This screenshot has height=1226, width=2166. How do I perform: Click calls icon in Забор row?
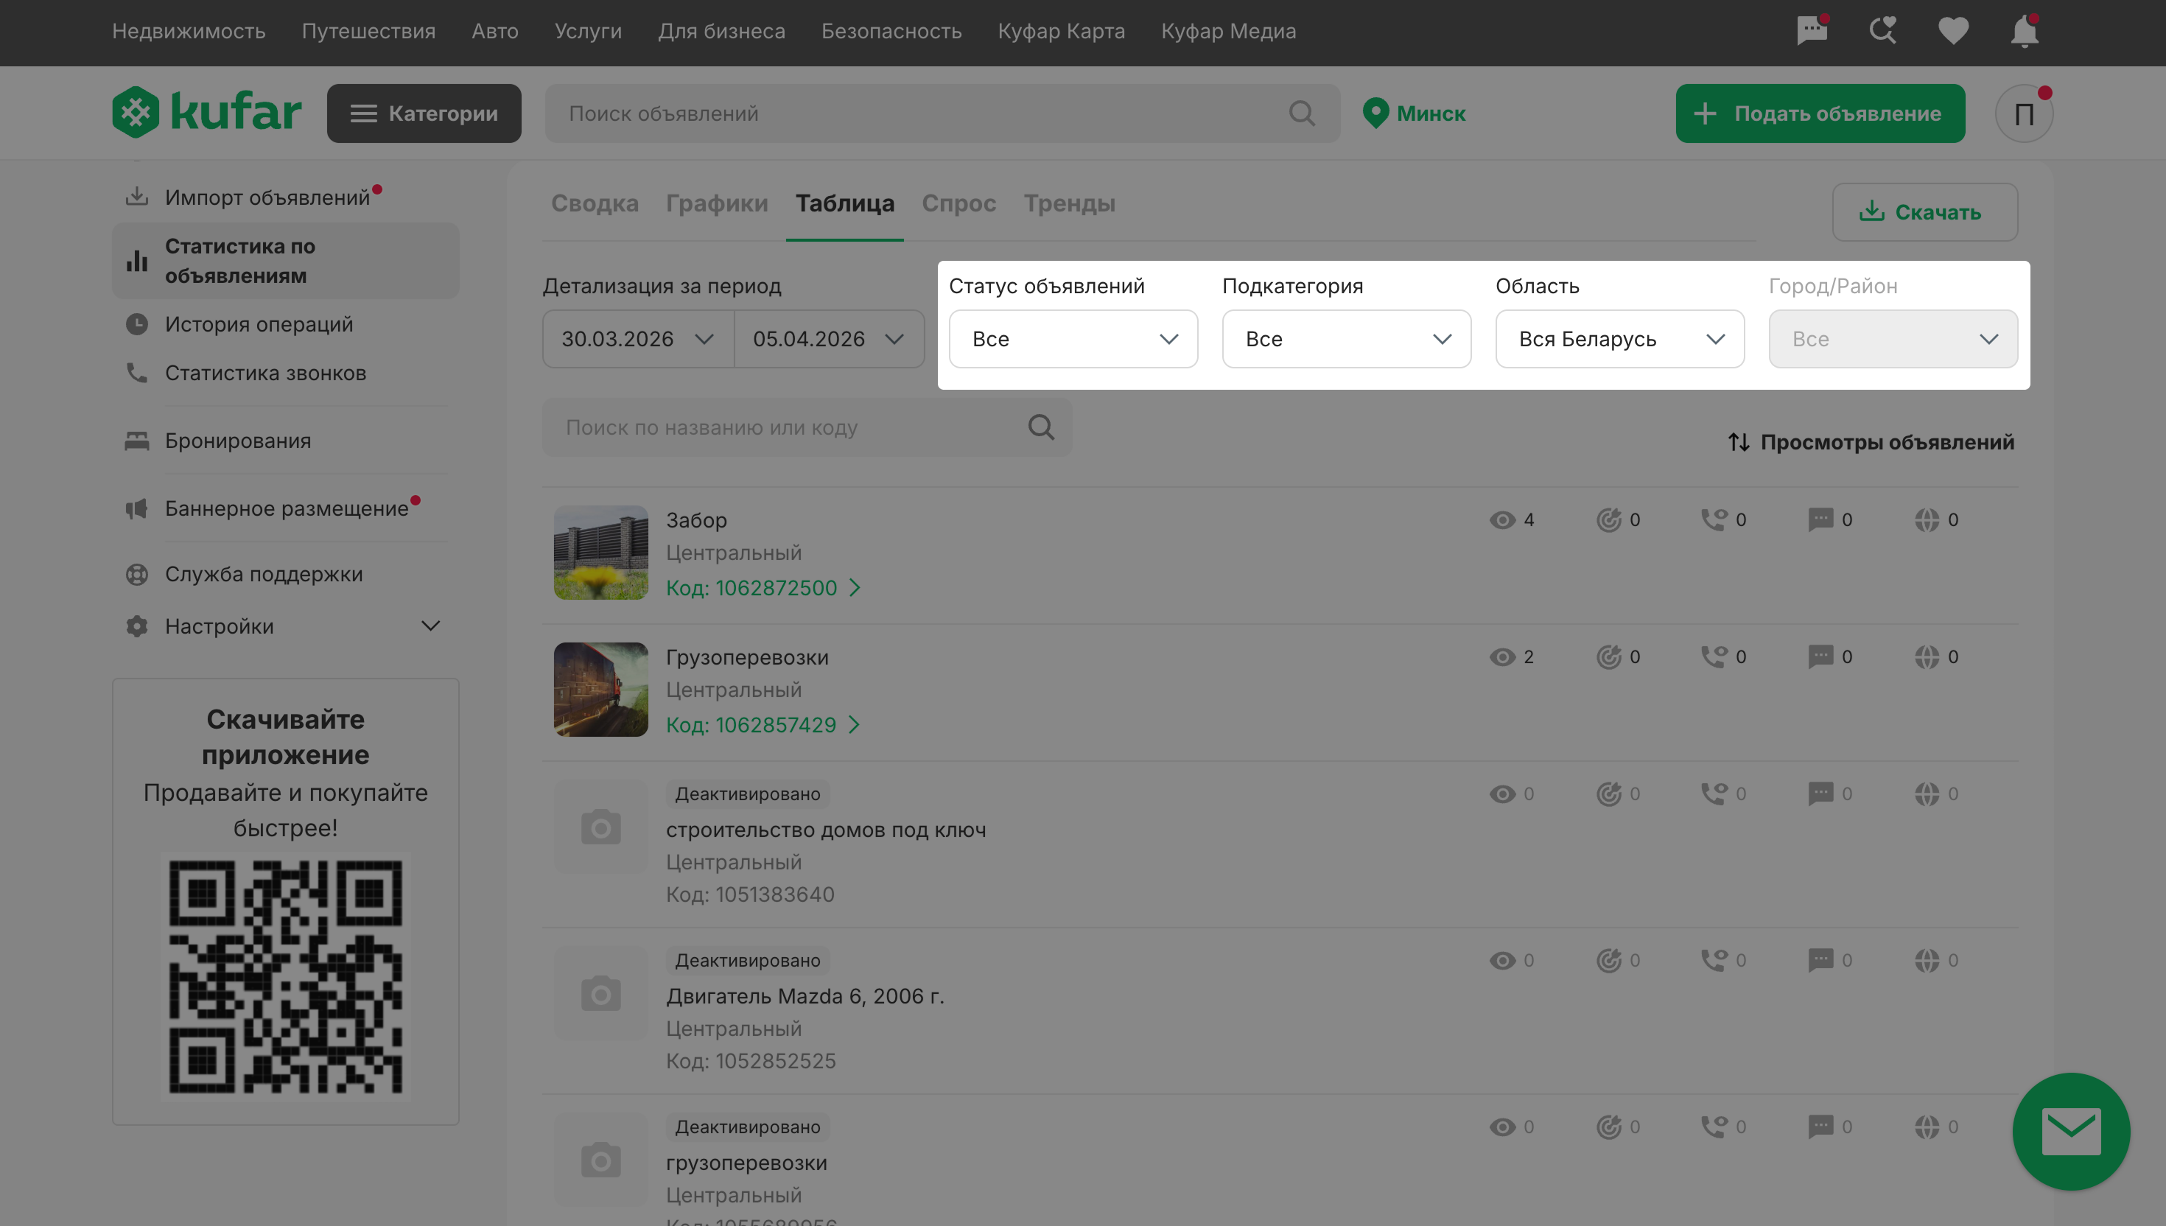pos(1714,520)
